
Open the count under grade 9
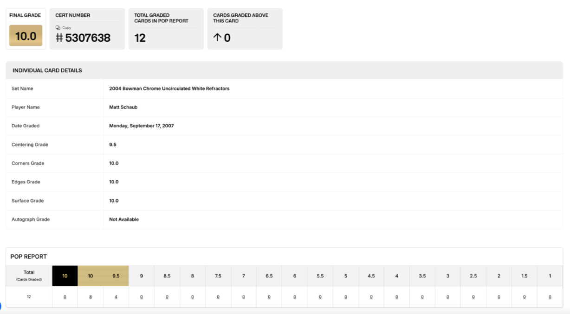[x=142, y=297]
